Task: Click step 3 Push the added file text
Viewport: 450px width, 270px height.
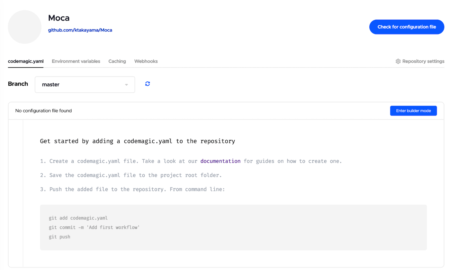Action: point(132,189)
